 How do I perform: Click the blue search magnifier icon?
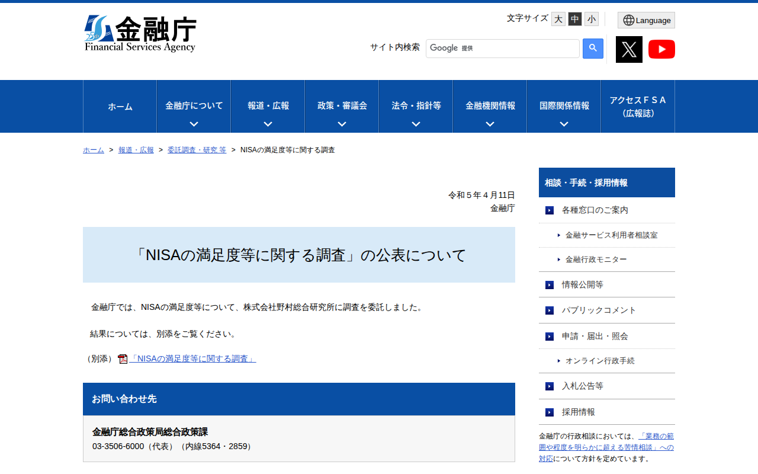click(x=593, y=48)
